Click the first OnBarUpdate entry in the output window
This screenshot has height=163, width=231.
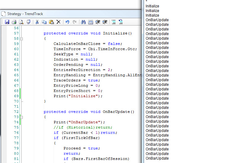[157, 20]
